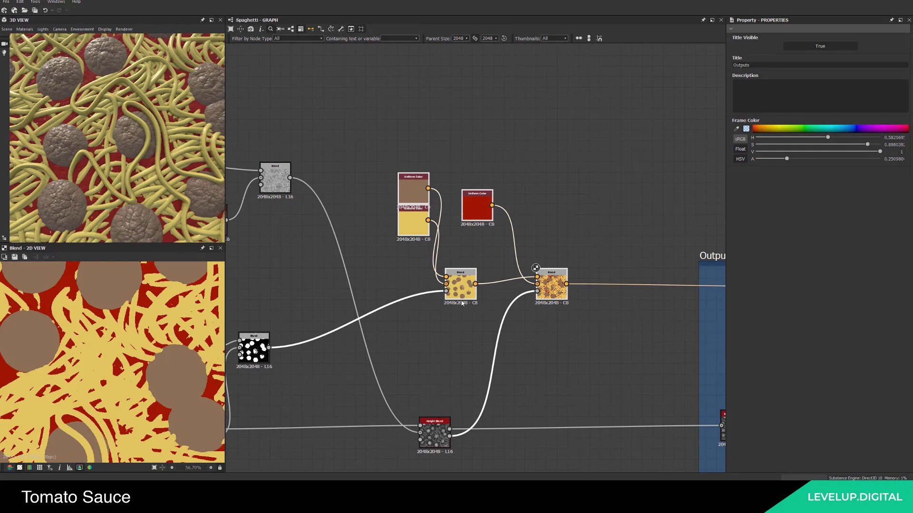Viewport: 913px width, 513px height.
Task: Open the Materials menu in 3D view
Action: (24, 29)
